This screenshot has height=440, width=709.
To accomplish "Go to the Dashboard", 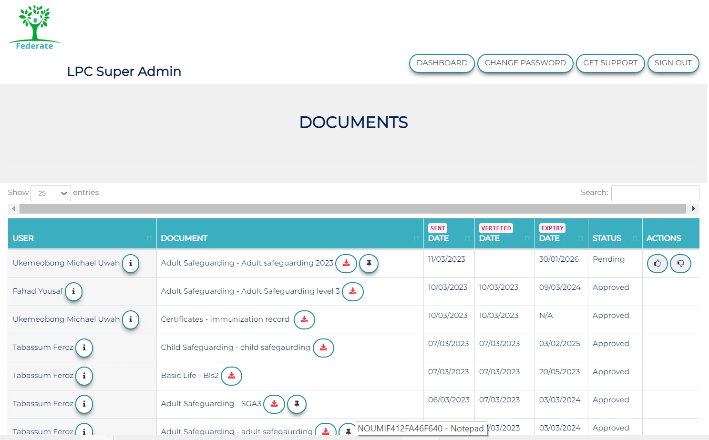I will tap(441, 63).
